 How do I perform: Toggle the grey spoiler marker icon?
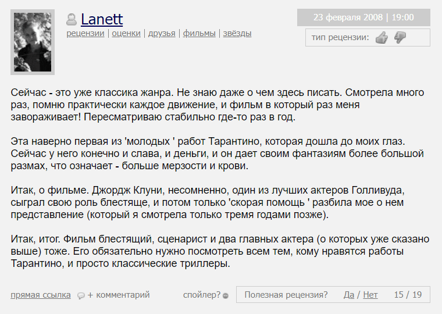[225, 295]
